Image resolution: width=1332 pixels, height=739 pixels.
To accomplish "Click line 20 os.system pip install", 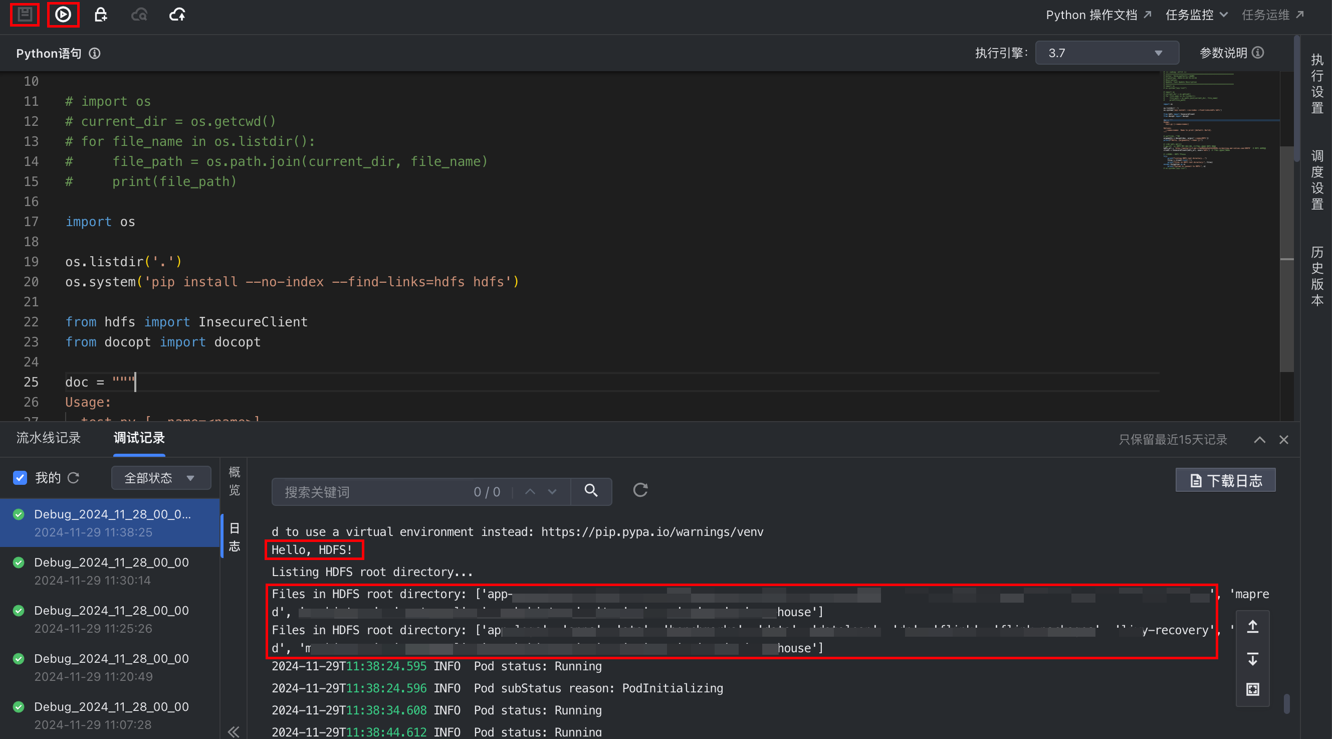I will (x=292, y=282).
